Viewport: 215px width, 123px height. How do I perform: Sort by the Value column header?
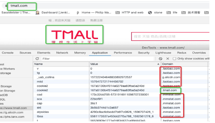[x=125, y=64]
